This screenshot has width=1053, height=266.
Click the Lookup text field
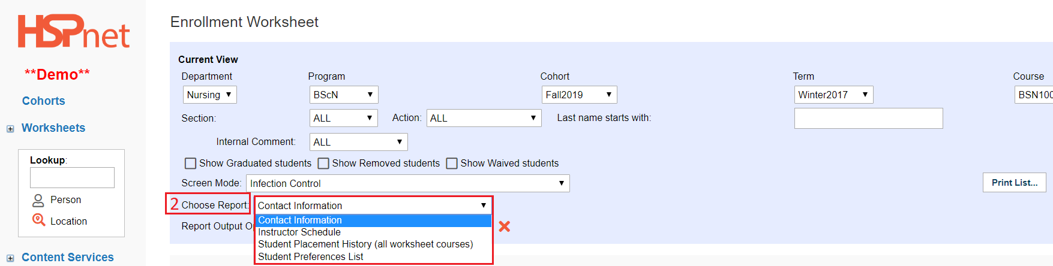click(x=72, y=178)
